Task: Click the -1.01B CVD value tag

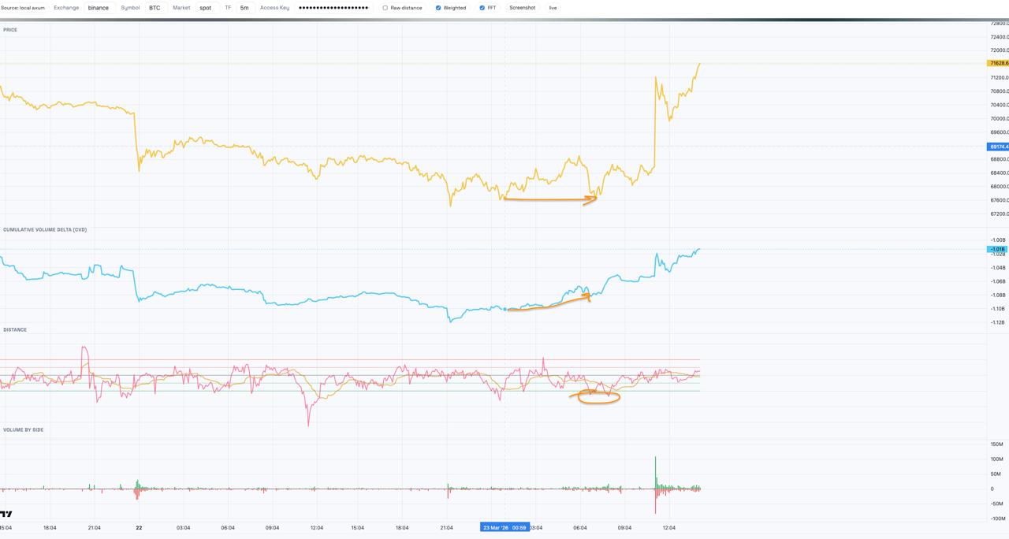Action: coord(998,249)
